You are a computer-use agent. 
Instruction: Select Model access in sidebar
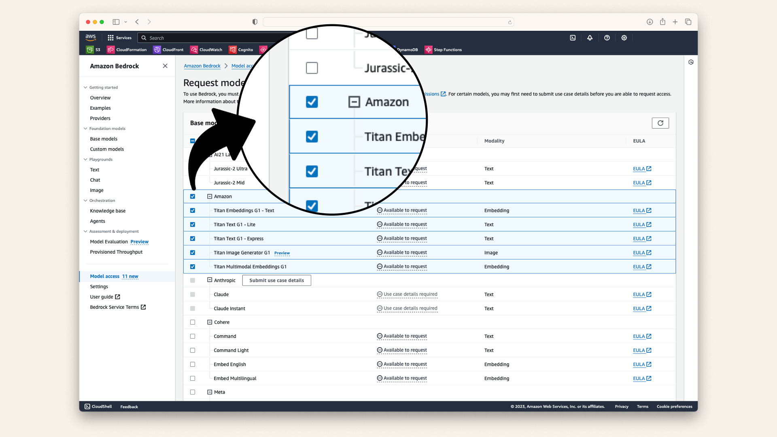pos(105,276)
